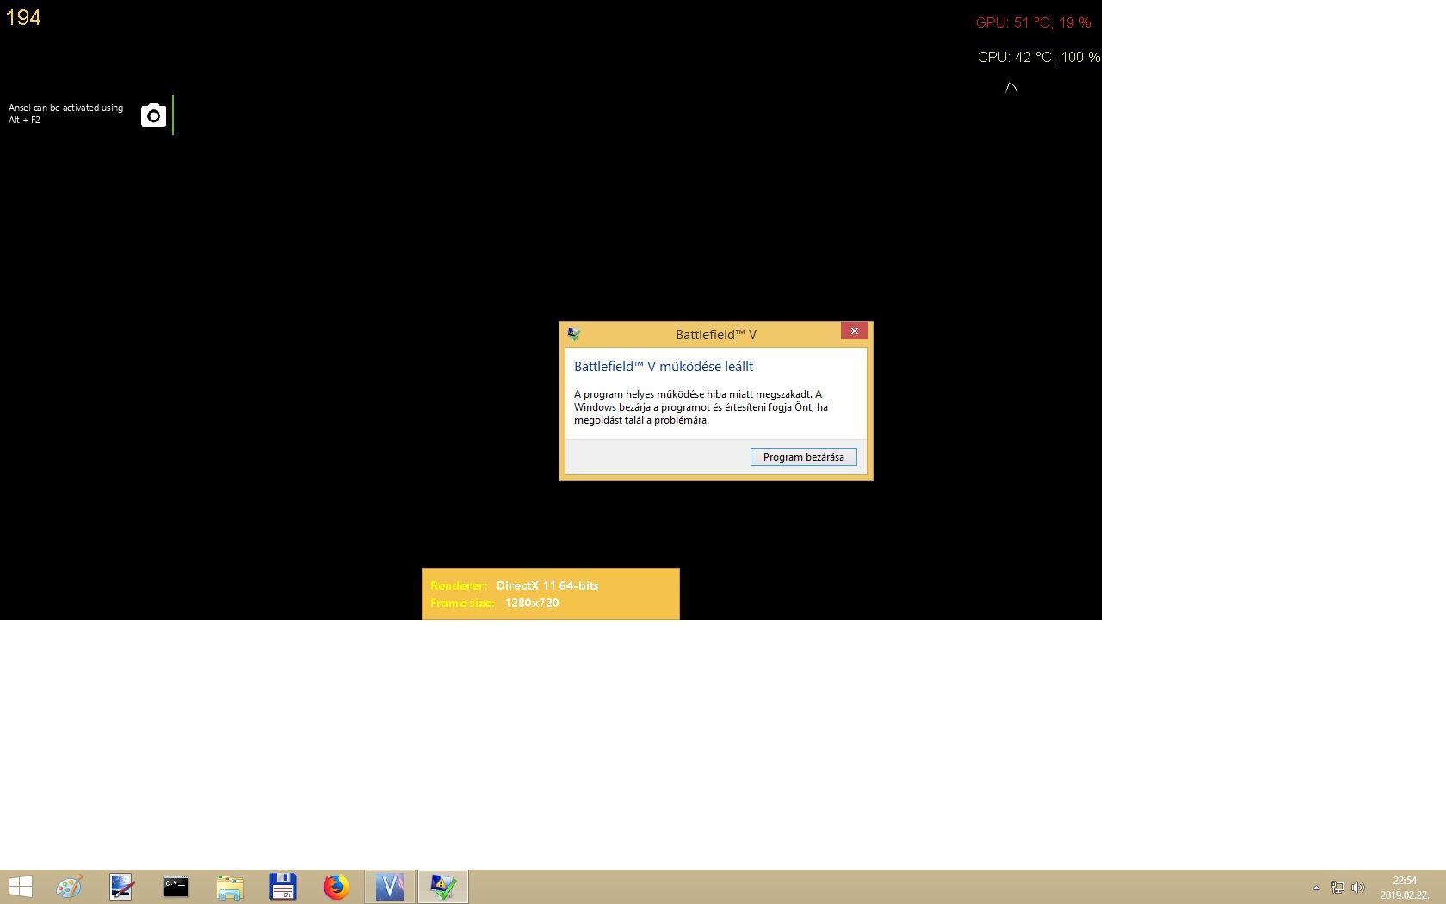Close the Battlefield V error dialog
This screenshot has height=904, width=1446.
point(854,331)
